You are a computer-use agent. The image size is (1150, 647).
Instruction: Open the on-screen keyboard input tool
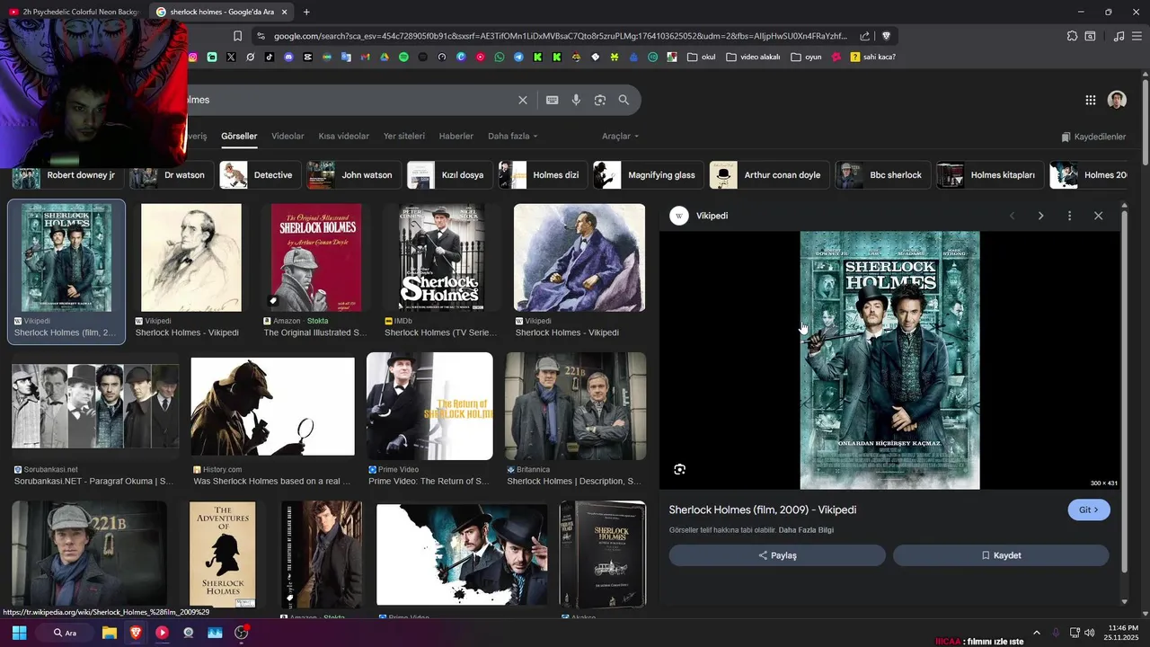(x=552, y=100)
